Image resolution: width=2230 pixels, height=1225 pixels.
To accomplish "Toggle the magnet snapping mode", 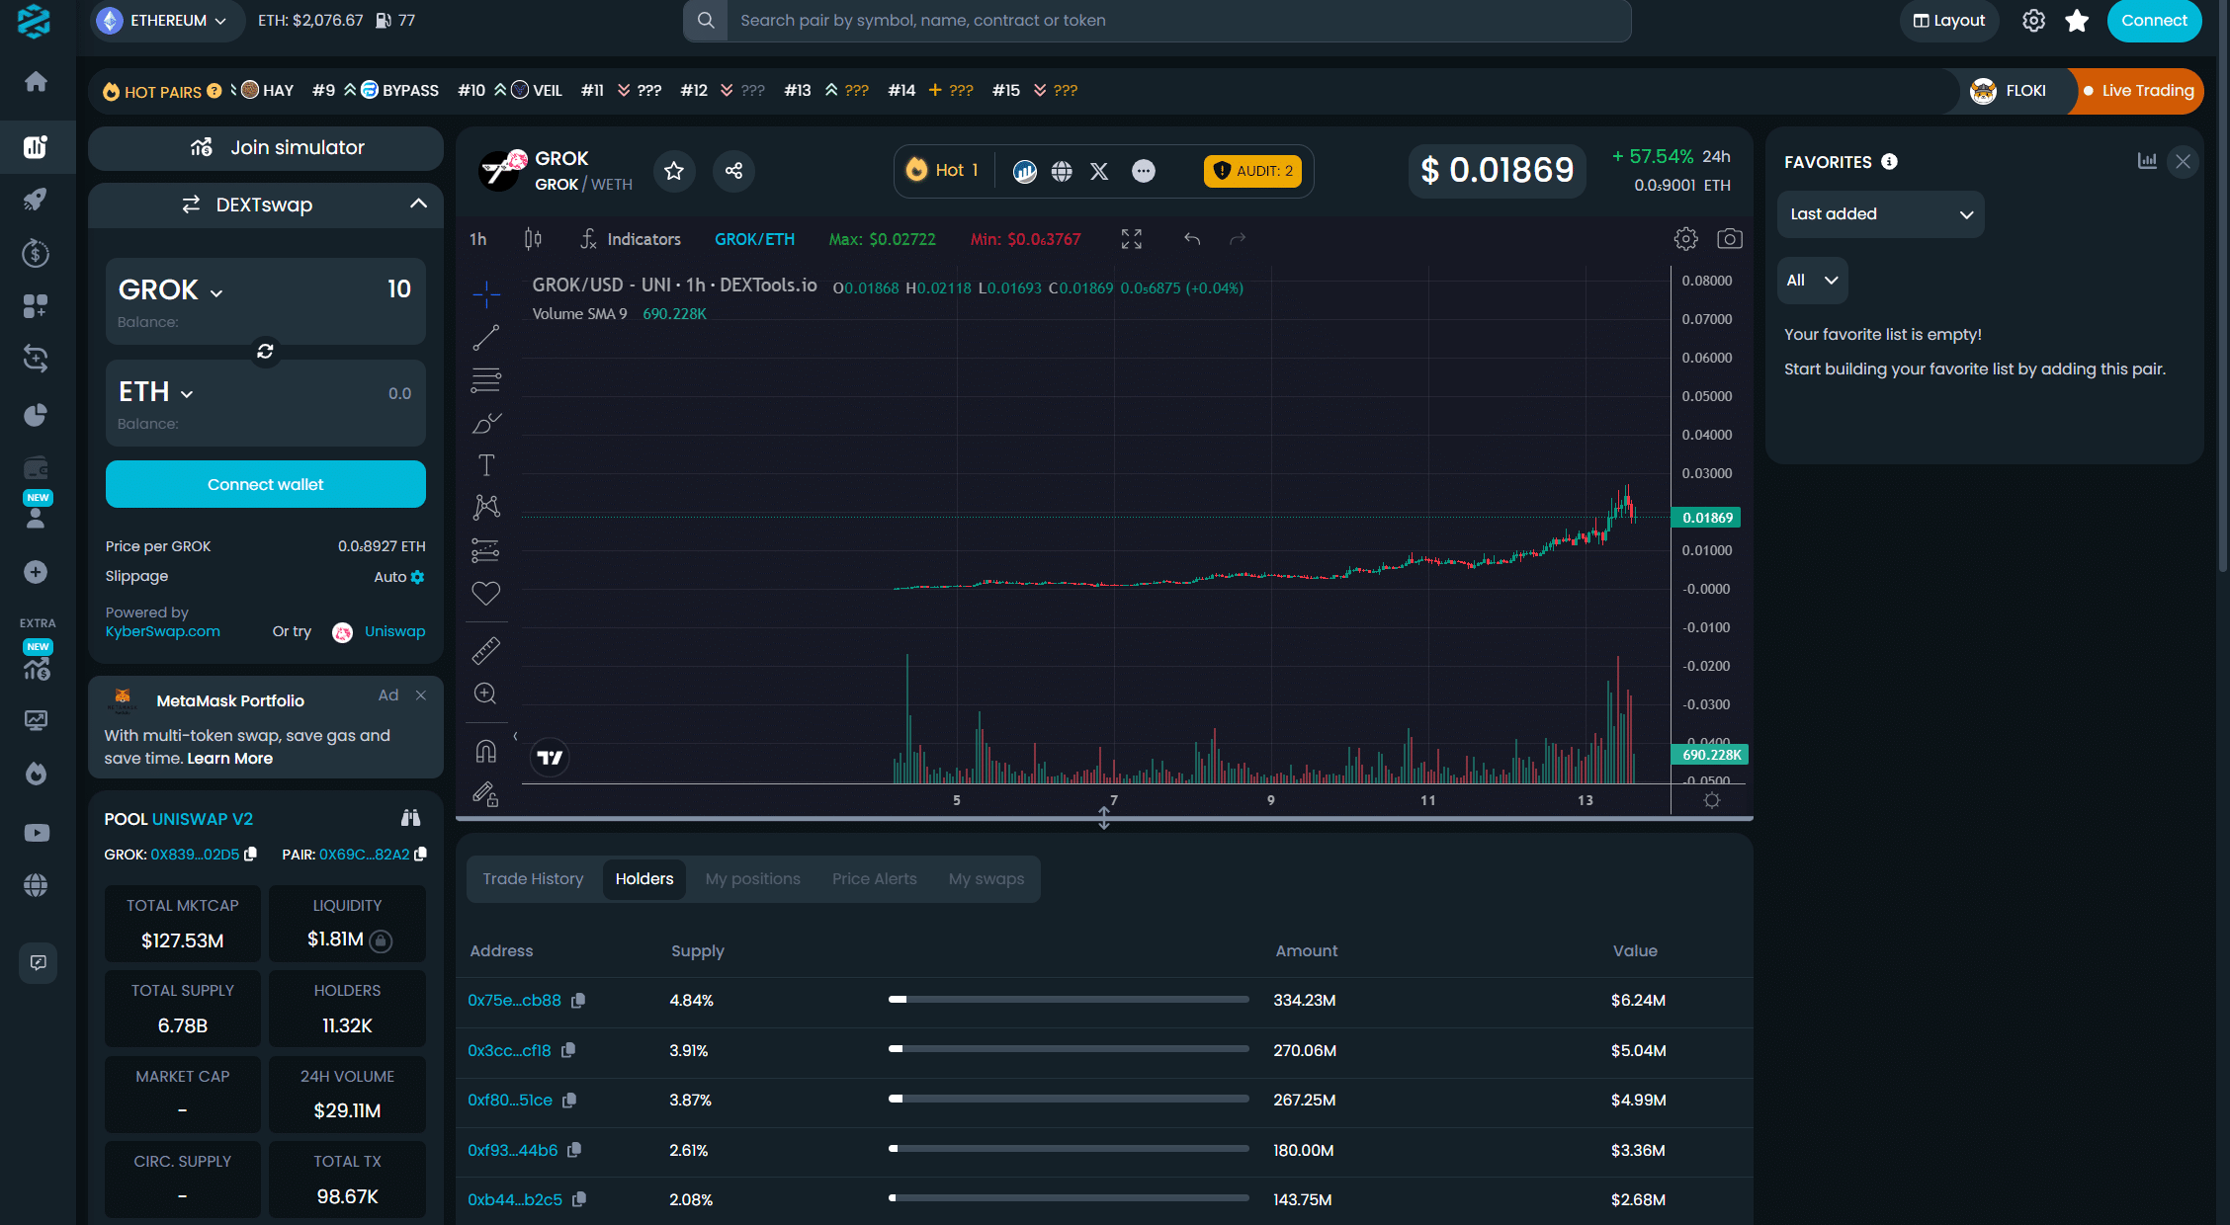I will click(x=486, y=752).
